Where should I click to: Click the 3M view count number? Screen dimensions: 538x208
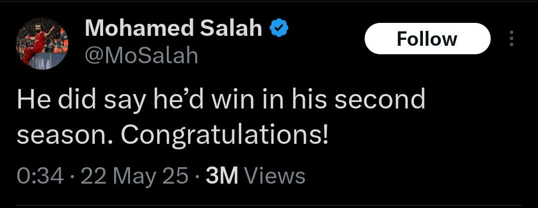tap(222, 175)
